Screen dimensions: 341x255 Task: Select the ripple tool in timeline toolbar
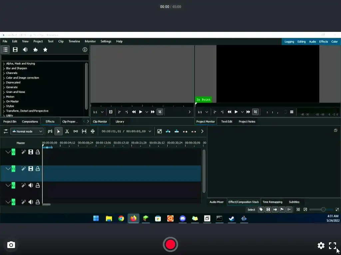click(x=93, y=131)
